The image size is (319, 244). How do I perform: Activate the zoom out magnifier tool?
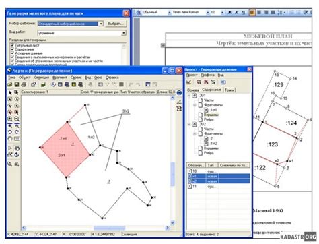tap(17, 119)
